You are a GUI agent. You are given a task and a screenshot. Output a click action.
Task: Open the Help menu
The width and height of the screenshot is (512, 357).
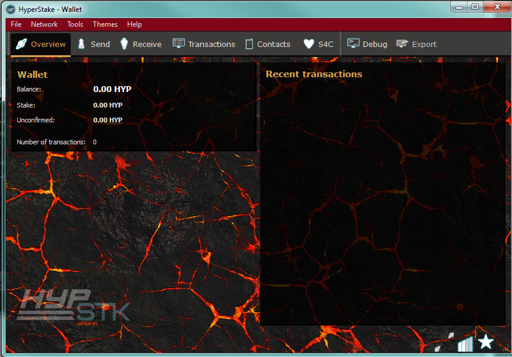(134, 24)
